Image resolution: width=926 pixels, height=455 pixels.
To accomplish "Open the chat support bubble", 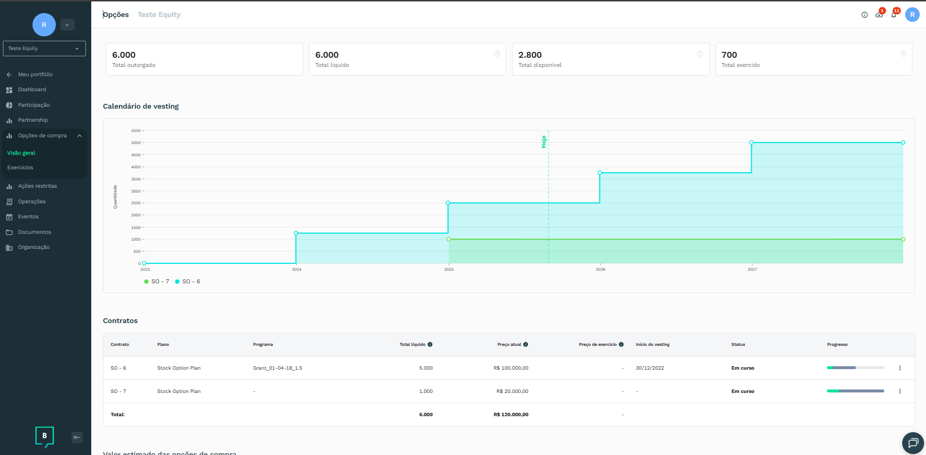I will point(913,442).
